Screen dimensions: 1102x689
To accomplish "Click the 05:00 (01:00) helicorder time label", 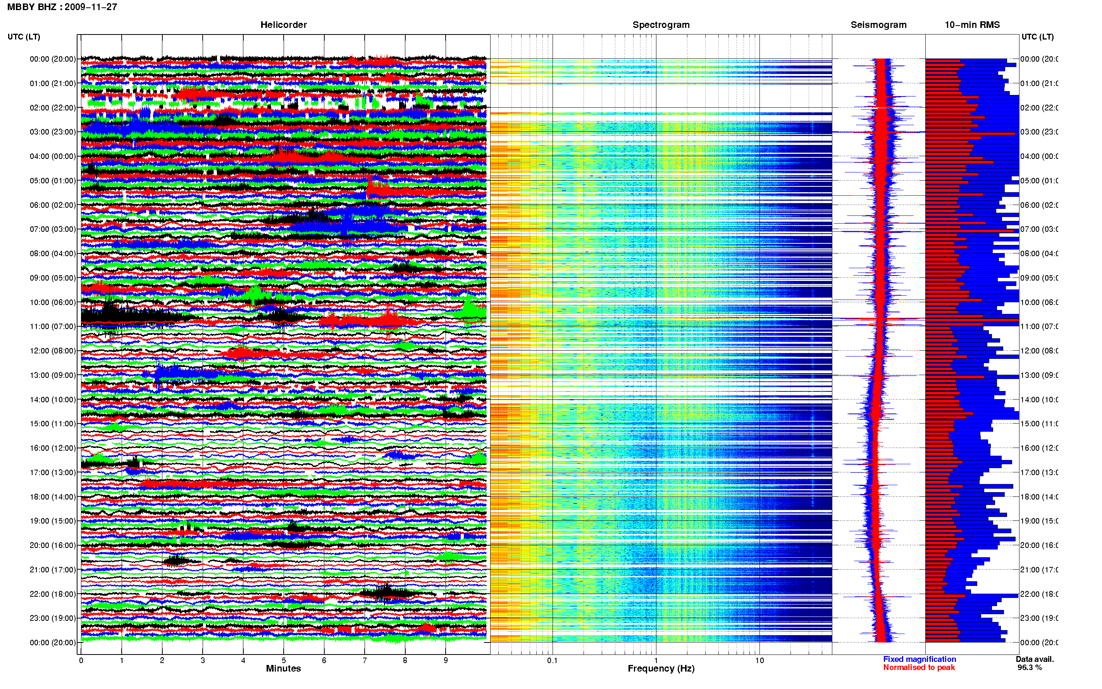I will (x=53, y=181).
